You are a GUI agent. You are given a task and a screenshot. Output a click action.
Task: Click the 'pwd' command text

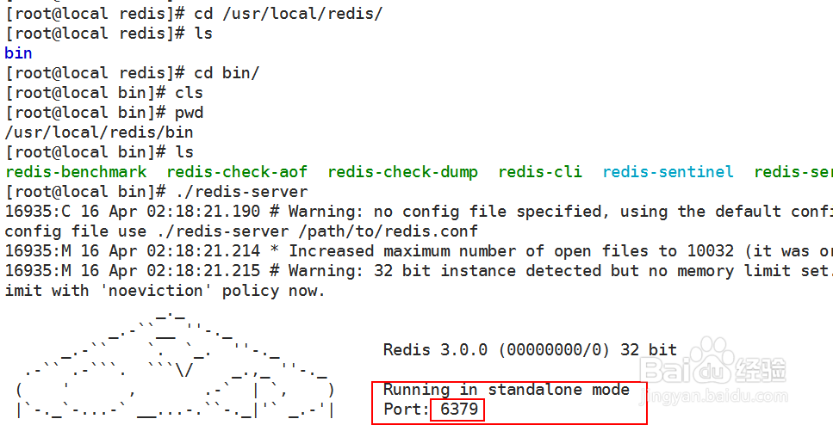[x=190, y=113]
